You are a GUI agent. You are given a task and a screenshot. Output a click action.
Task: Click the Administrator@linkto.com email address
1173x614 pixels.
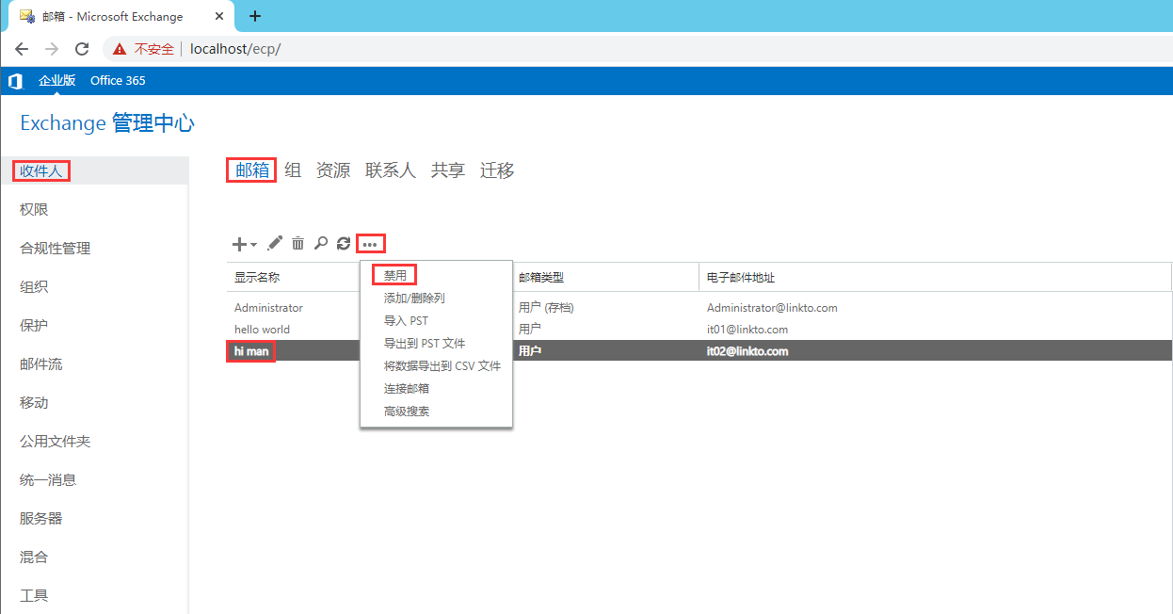(772, 308)
